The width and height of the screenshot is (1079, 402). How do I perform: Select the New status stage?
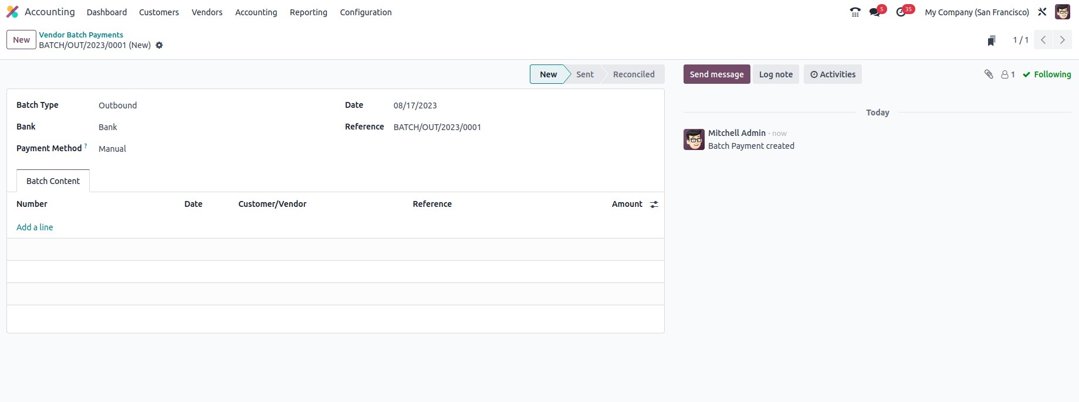(548, 74)
